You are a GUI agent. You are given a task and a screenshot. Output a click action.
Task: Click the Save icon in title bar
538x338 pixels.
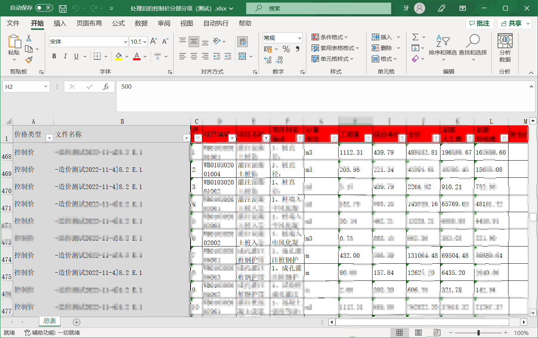(63, 8)
